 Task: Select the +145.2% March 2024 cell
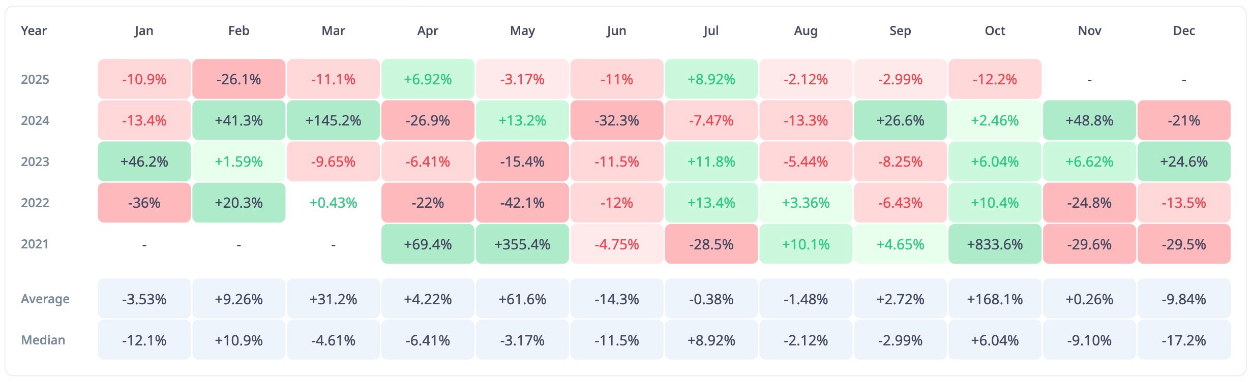coord(333,120)
